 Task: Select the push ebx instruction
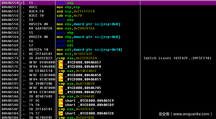click(x=64, y=20)
